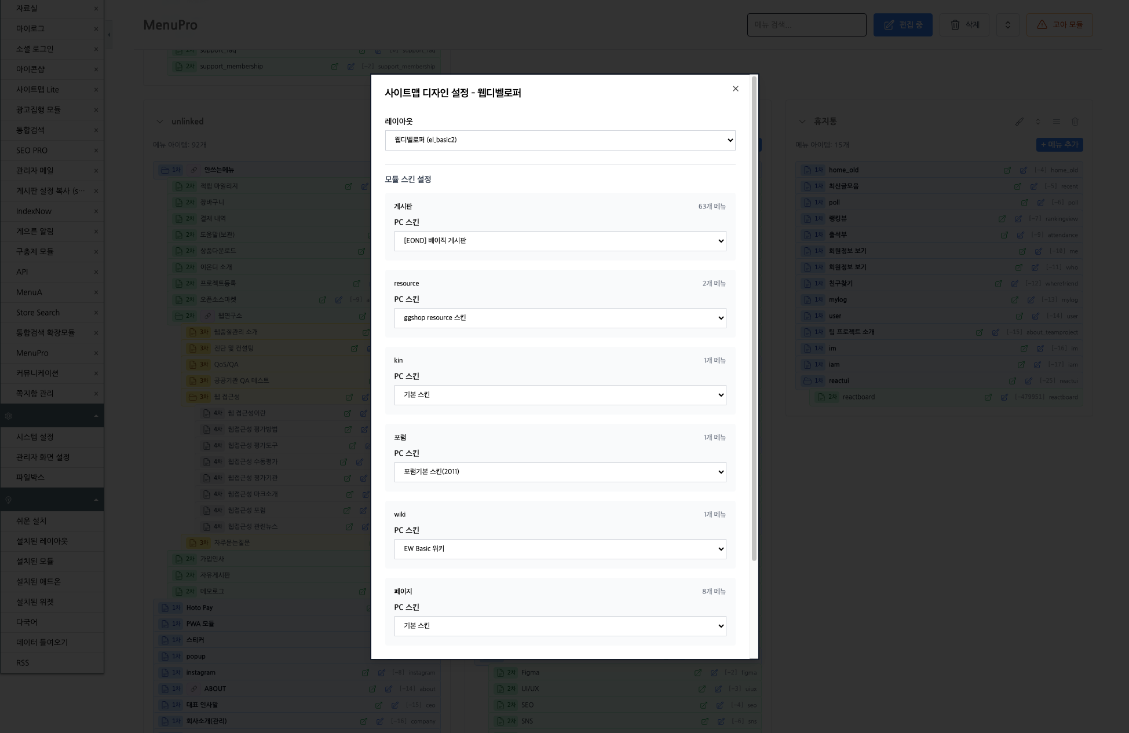Click the open-link icon on 랭킹뷰 row
Image resolution: width=1129 pixels, height=733 pixels.
pos(1002,219)
